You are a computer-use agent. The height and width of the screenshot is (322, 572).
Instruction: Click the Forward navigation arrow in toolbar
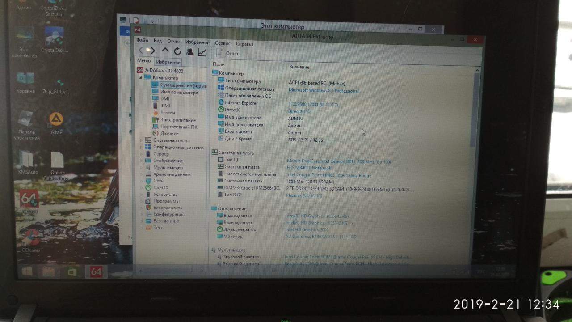tap(152, 51)
